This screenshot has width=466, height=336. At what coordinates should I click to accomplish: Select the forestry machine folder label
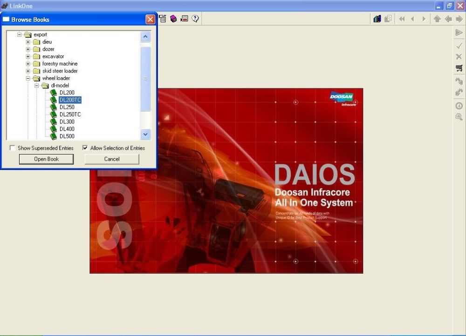coord(60,64)
